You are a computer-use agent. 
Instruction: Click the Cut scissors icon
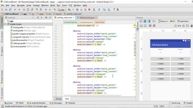pos(24,10)
